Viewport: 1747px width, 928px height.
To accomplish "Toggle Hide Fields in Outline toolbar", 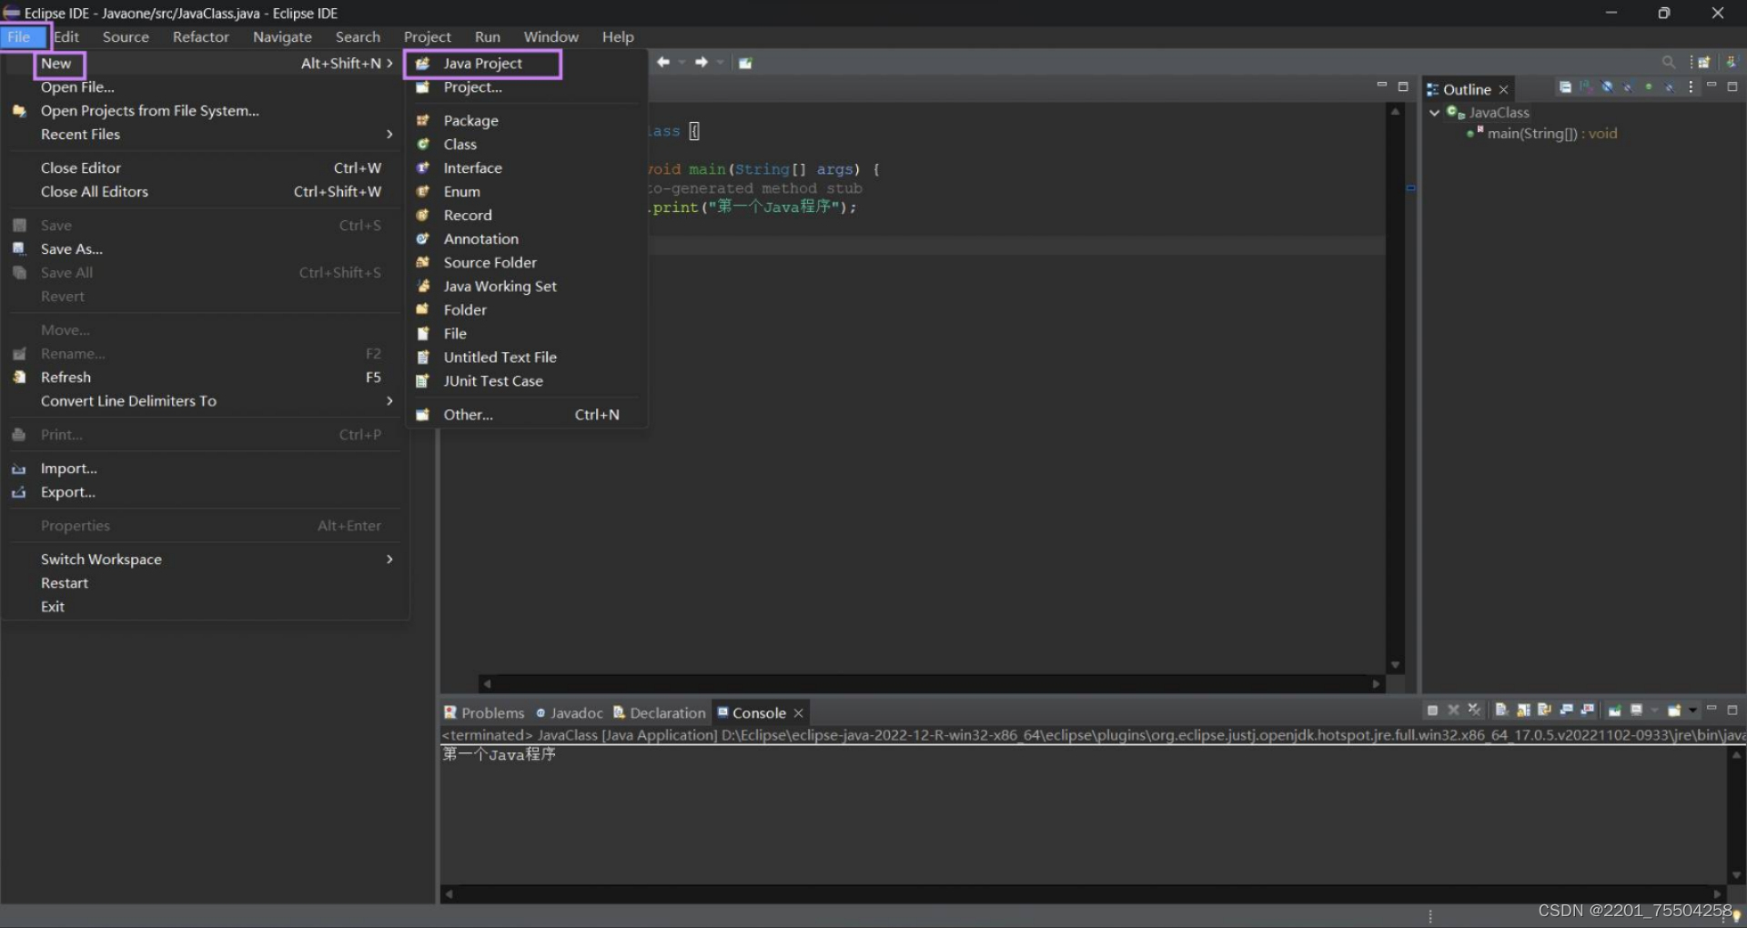I will pos(1607,87).
